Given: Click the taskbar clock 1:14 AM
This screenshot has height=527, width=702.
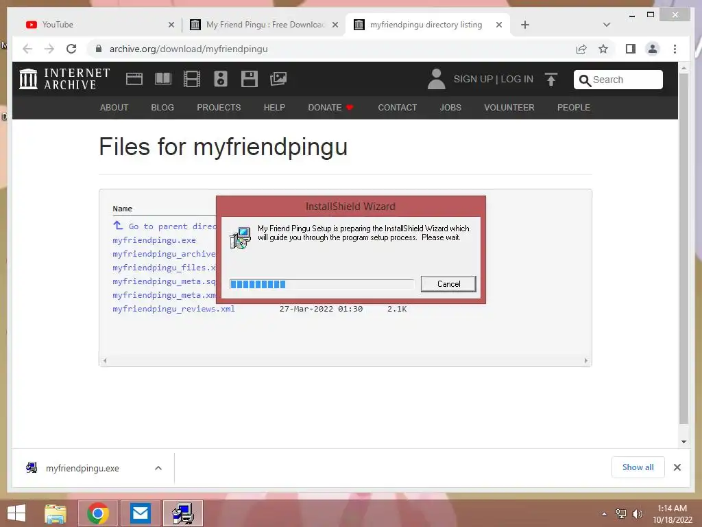Looking at the screenshot, I should (x=672, y=508).
